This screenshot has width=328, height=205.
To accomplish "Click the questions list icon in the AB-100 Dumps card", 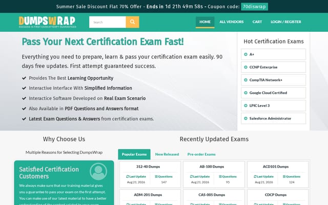I will click(x=220, y=176).
